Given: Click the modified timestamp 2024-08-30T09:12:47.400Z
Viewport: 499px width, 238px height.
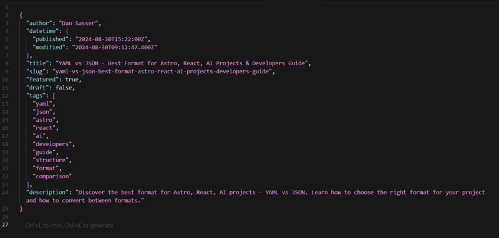Looking at the screenshot, I should click(114, 47).
